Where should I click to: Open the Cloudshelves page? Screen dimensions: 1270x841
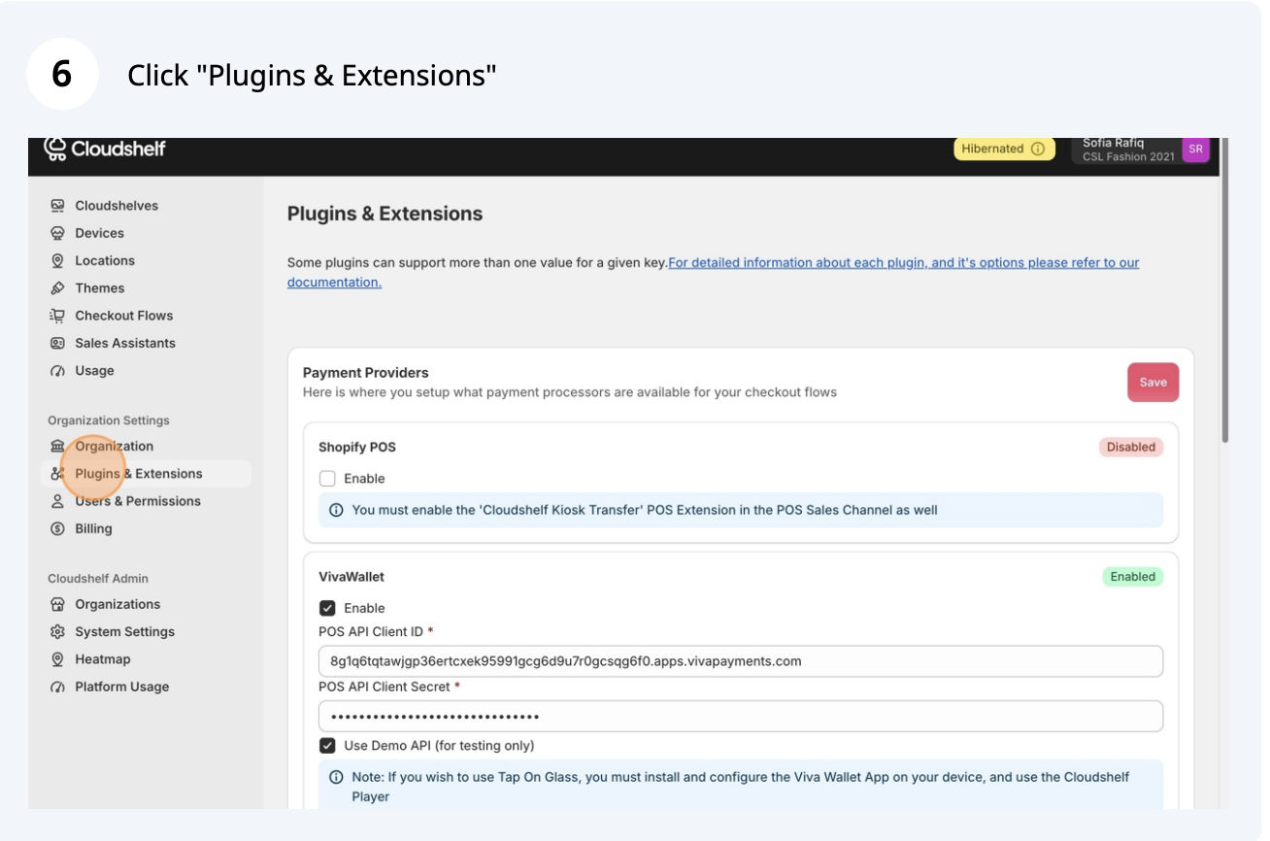click(117, 206)
